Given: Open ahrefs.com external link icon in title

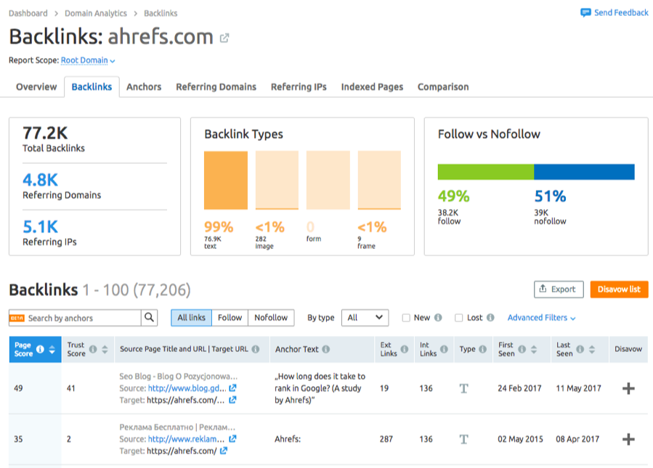Looking at the screenshot, I should (x=224, y=38).
